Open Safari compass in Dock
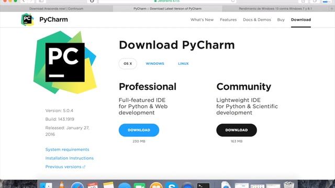The image size is (335, 188). pyautogui.click(x=77, y=185)
